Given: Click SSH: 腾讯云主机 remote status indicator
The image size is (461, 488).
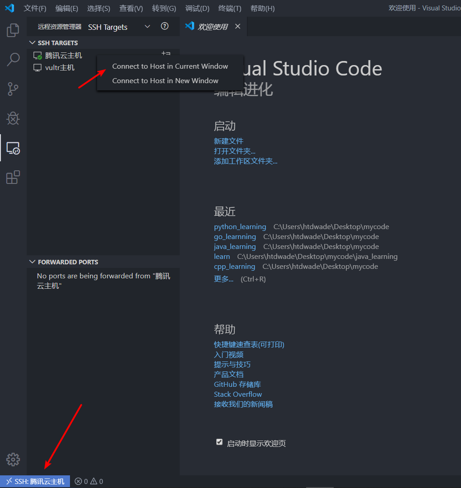Looking at the screenshot, I should tap(35, 482).
